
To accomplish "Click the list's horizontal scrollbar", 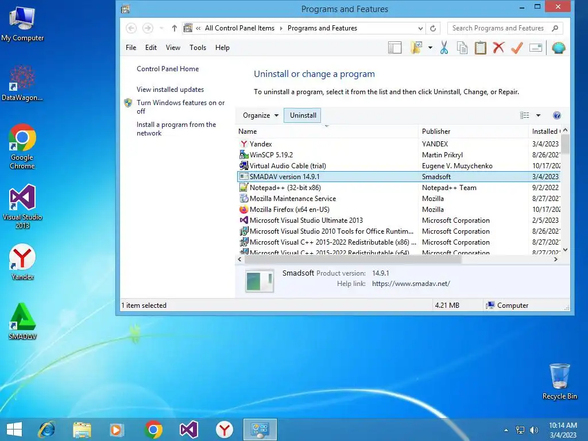I will 353,260.
